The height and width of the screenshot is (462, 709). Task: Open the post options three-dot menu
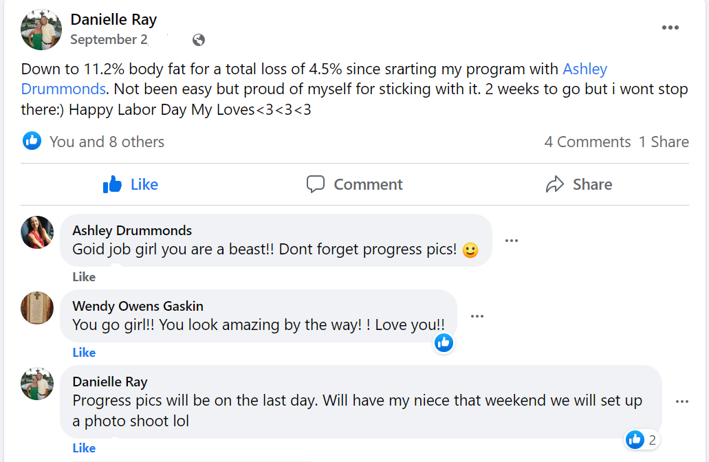tap(670, 27)
